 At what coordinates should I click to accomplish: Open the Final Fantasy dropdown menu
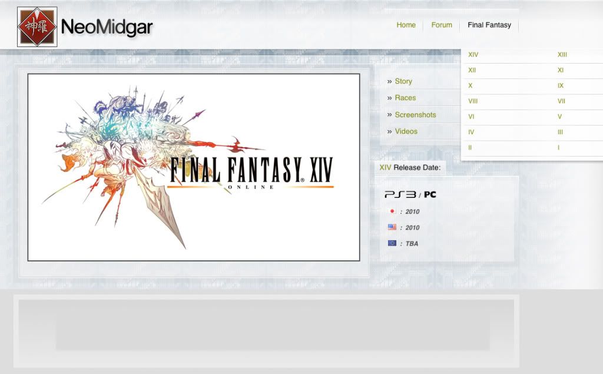click(489, 25)
